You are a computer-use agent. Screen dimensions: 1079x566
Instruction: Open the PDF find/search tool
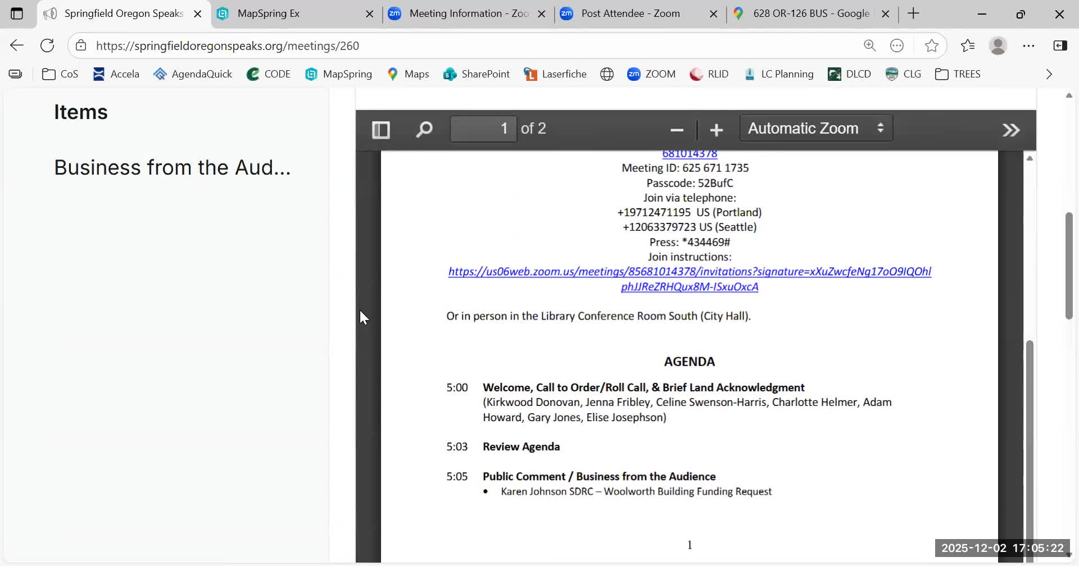424,130
